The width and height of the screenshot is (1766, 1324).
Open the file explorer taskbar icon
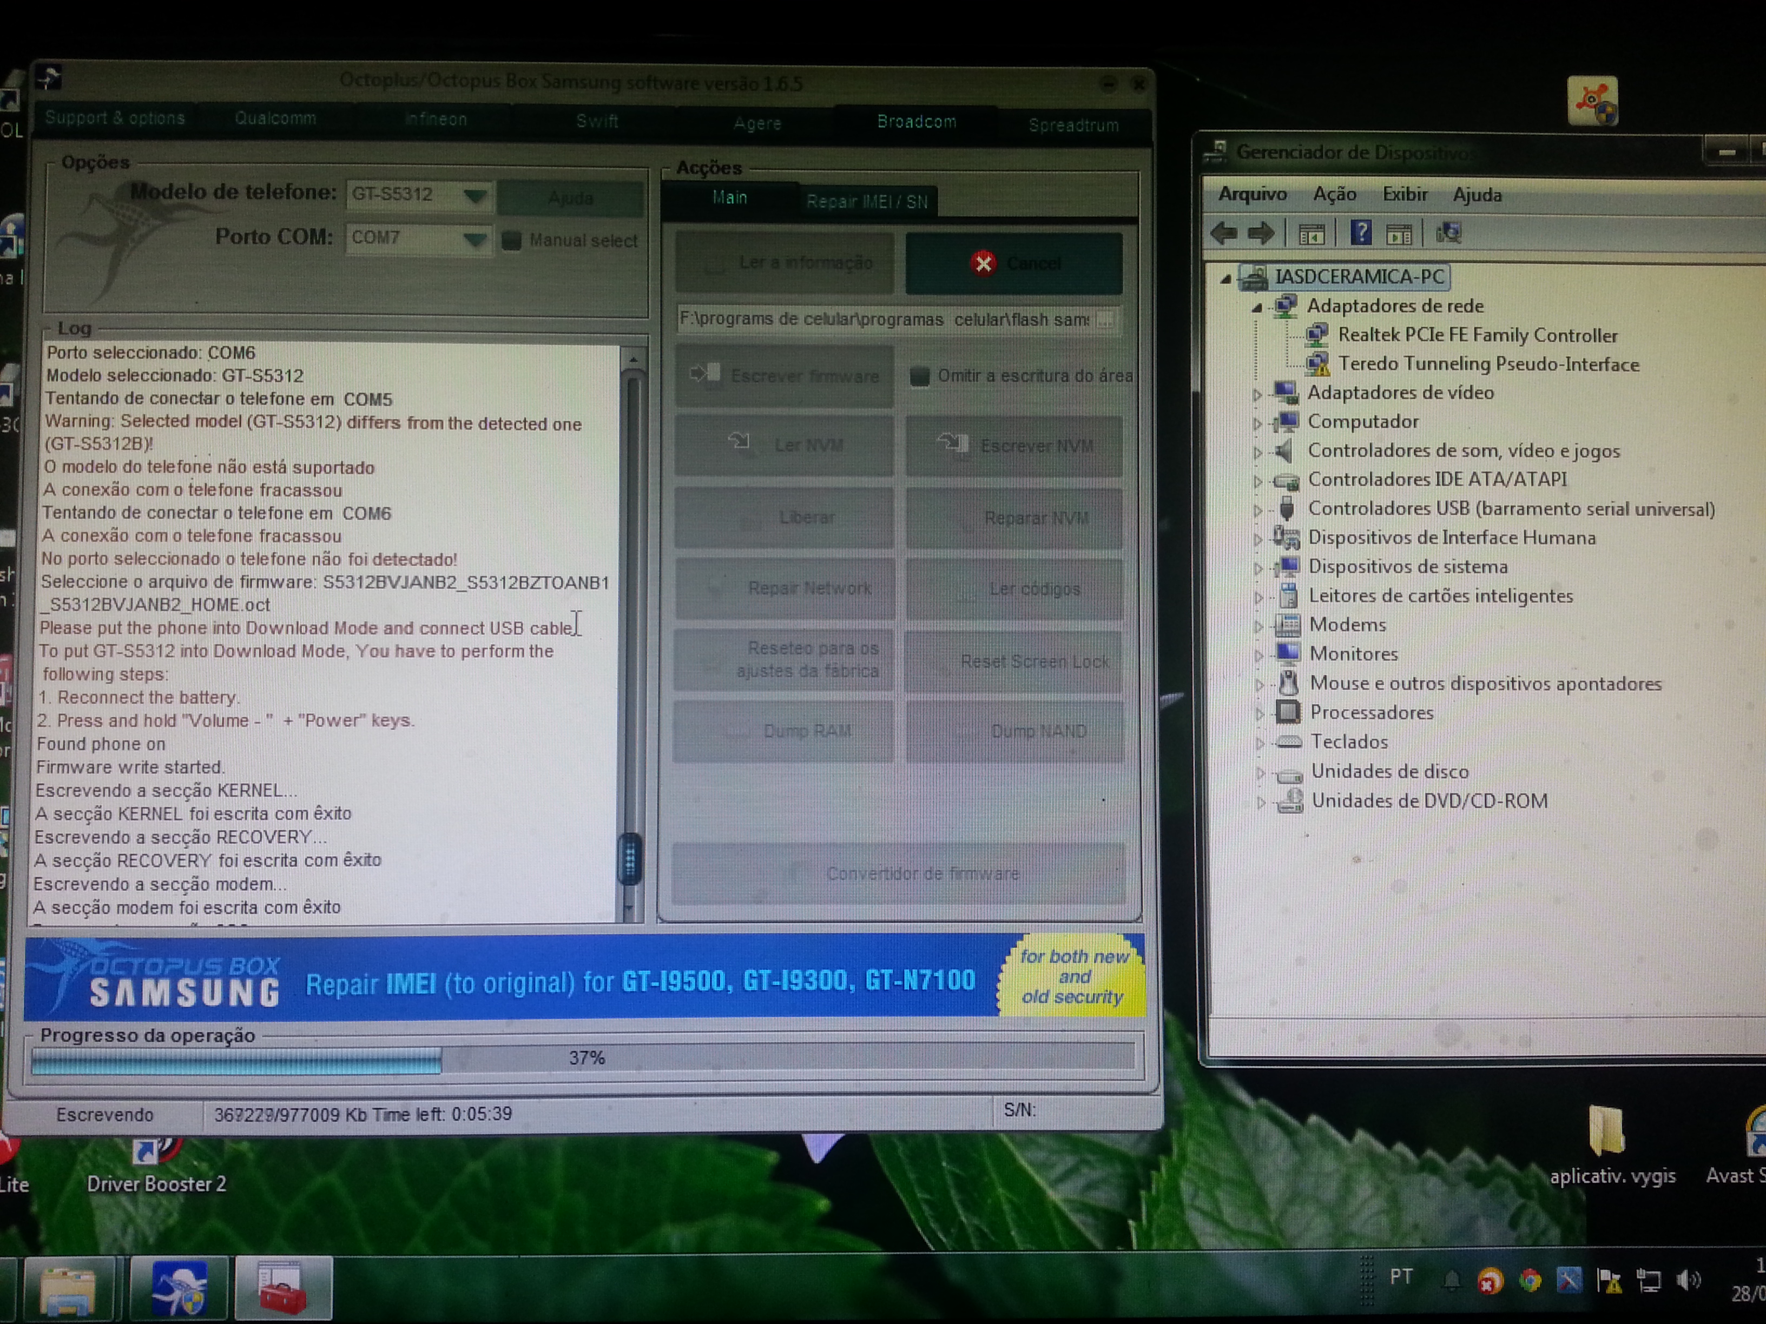69,1290
